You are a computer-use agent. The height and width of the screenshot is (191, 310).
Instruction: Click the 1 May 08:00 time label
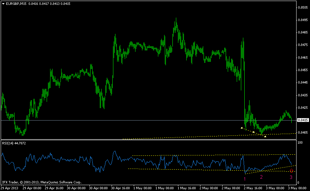click(x=165, y=188)
